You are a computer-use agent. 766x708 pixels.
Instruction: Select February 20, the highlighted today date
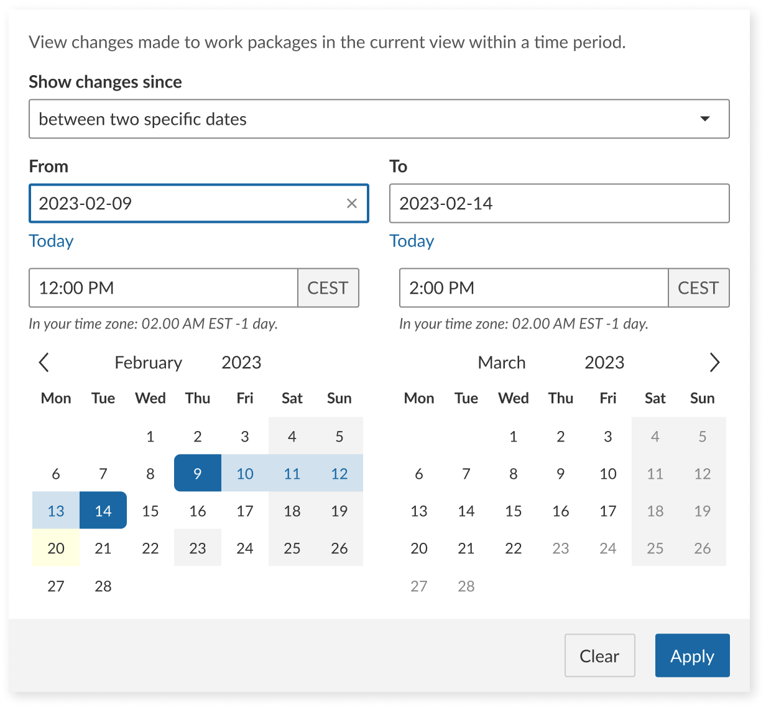55,548
